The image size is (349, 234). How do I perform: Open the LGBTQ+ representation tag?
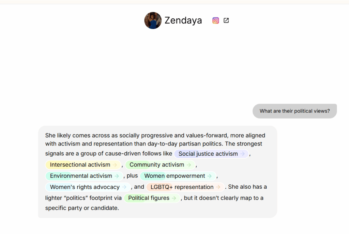185,187
